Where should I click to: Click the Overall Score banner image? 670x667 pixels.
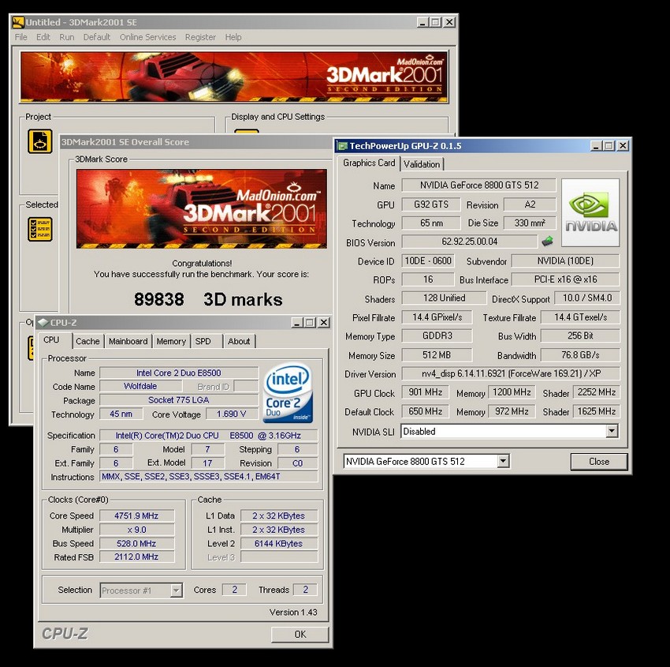click(202, 209)
